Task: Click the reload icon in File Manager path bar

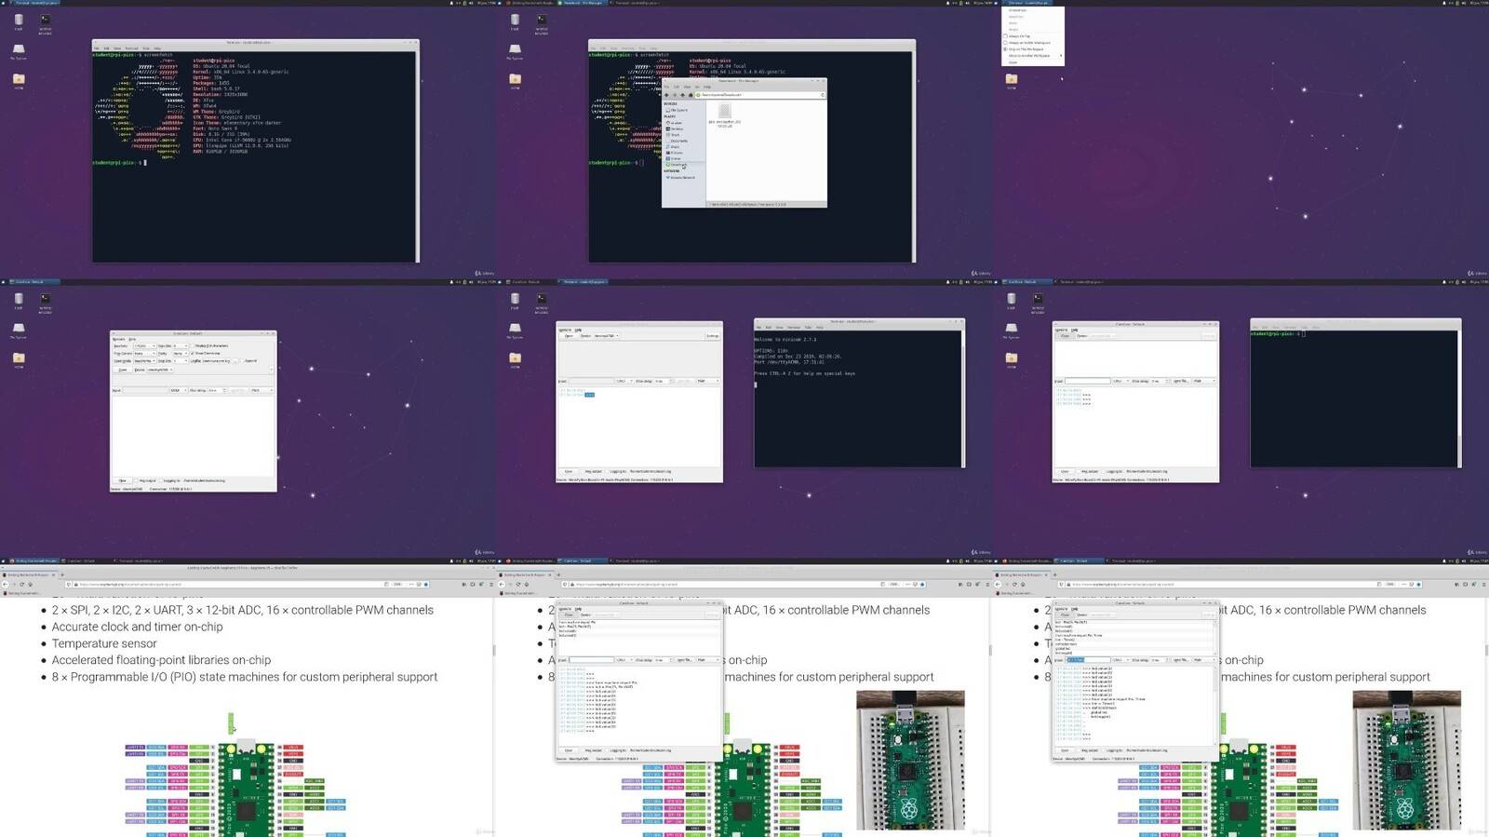Action: click(822, 95)
